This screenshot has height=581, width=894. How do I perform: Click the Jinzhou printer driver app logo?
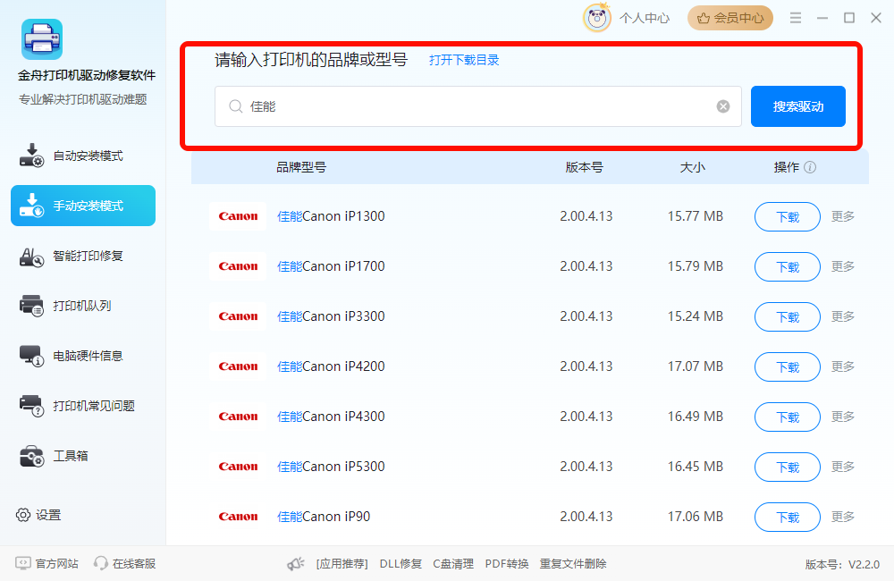[x=42, y=39]
